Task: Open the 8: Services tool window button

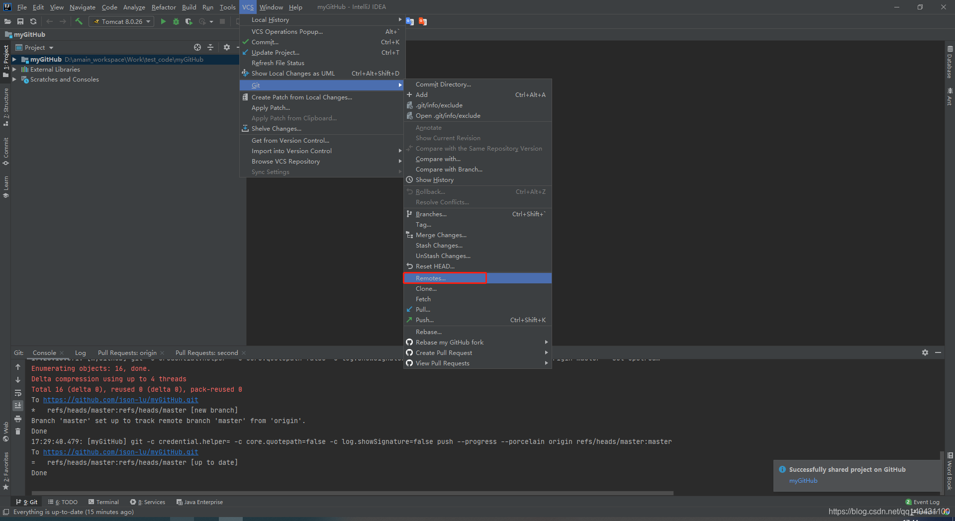Action: click(148, 502)
